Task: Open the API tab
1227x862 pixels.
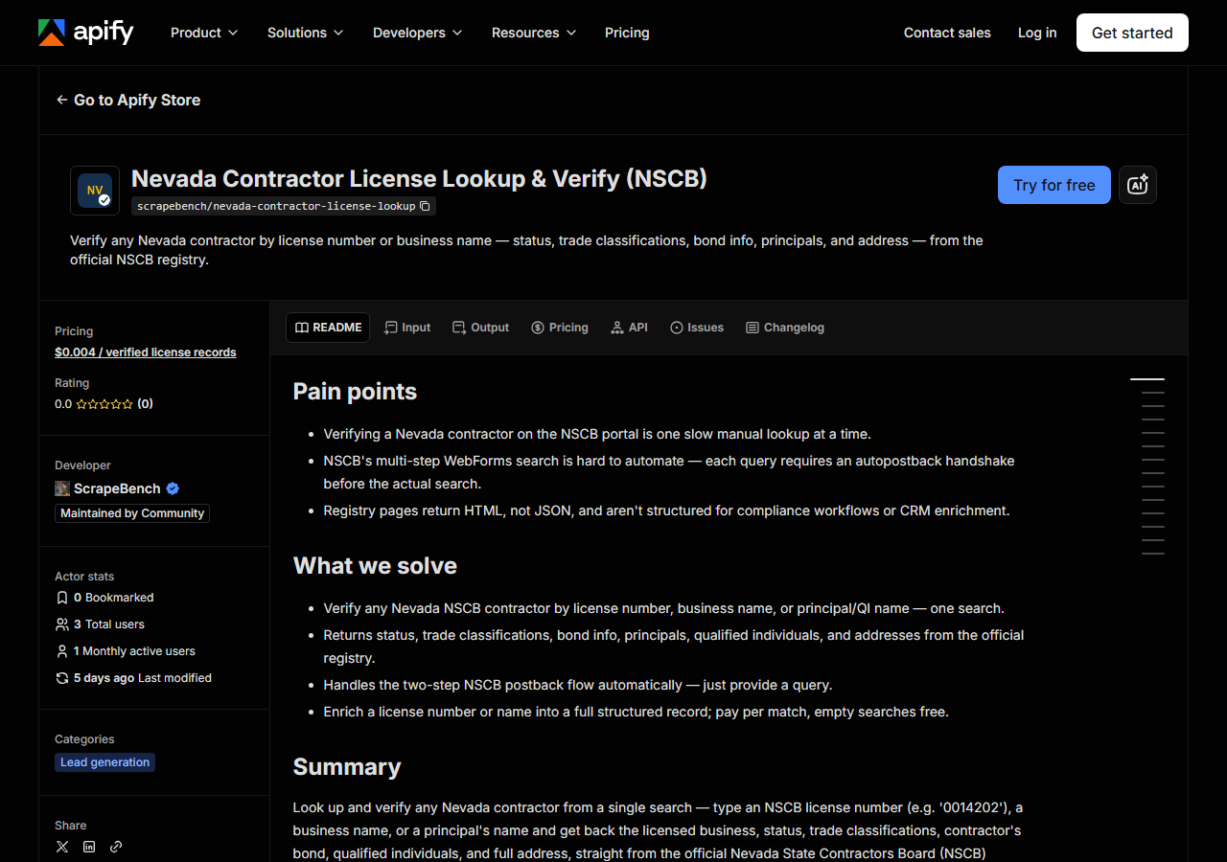Action: click(630, 328)
